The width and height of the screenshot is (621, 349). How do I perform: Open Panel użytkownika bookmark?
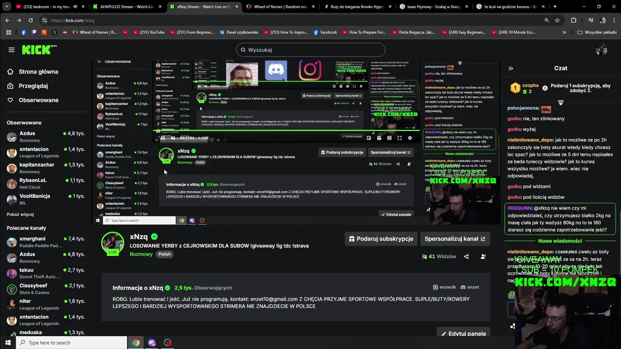point(239,32)
